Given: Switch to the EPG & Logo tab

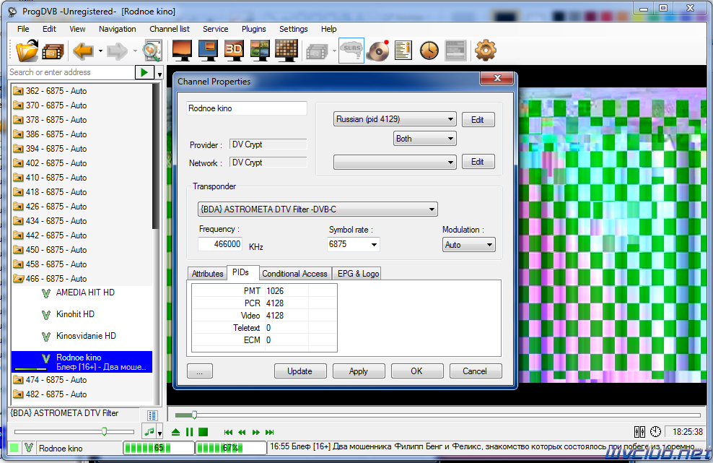Looking at the screenshot, I should click(x=358, y=274).
